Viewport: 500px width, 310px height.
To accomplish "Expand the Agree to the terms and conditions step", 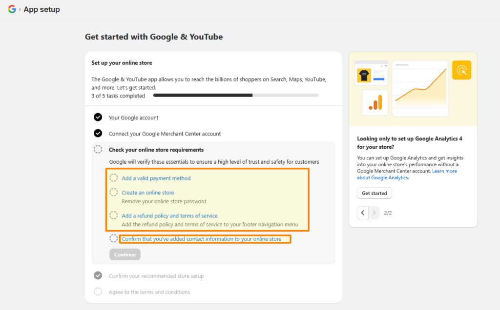I will [x=149, y=292].
